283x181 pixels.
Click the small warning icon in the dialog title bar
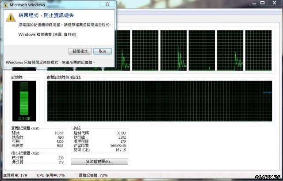coord(6,5)
